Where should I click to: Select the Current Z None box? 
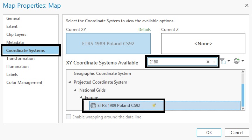(x=203, y=44)
